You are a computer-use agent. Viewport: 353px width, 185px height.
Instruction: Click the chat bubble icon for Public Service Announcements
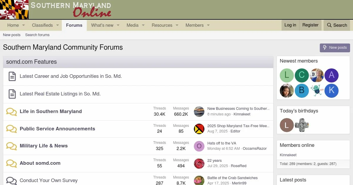tap(11, 129)
